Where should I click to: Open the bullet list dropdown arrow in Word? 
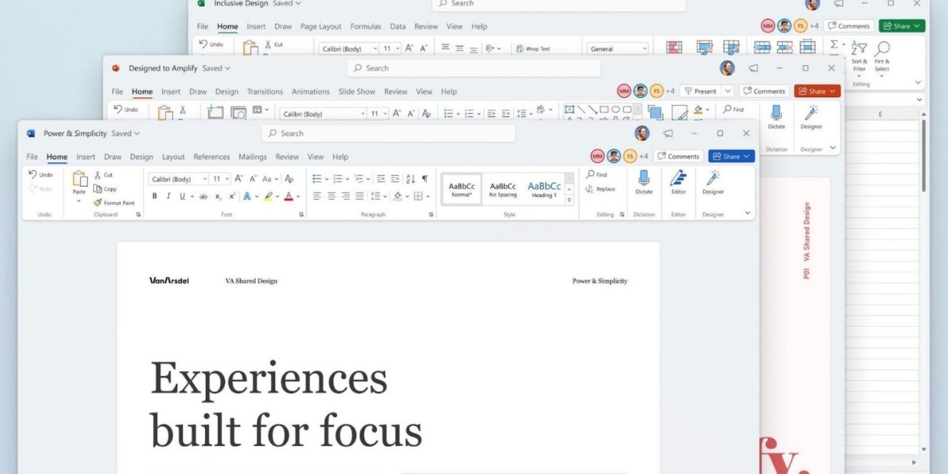(x=327, y=179)
